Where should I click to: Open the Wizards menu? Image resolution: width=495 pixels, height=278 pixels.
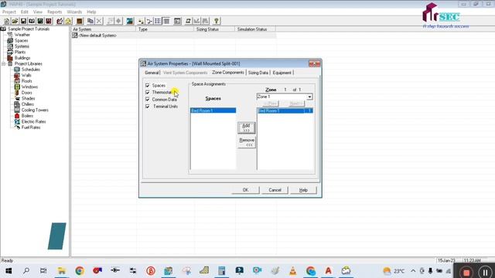(x=74, y=12)
